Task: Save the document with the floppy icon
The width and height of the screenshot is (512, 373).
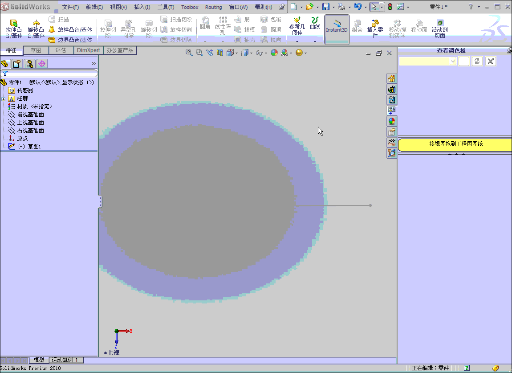Action: pyautogui.click(x=326, y=7)
